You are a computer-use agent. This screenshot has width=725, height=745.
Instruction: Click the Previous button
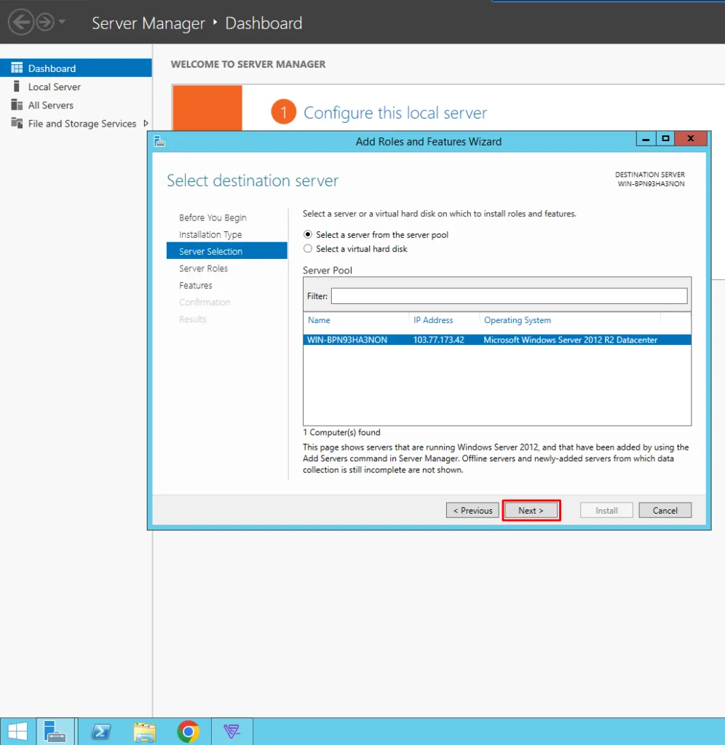(472, 510)
